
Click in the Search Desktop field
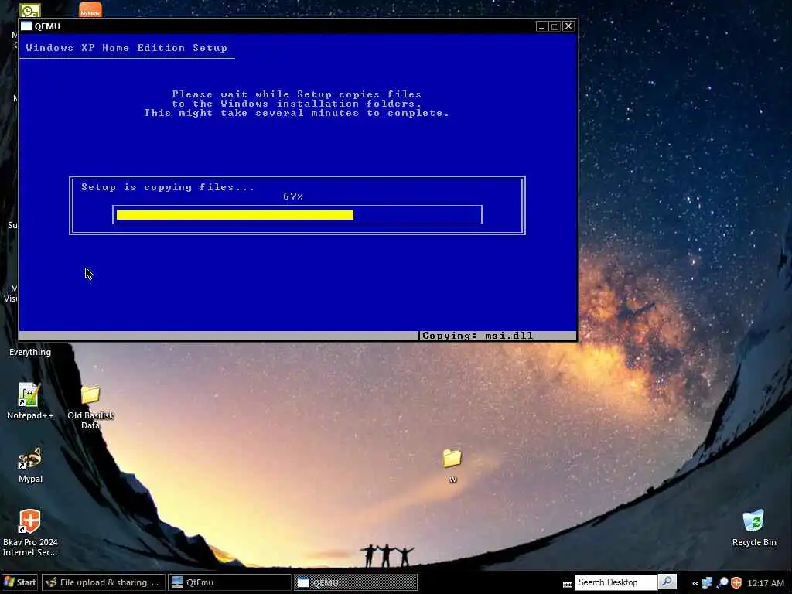[616, 582]
